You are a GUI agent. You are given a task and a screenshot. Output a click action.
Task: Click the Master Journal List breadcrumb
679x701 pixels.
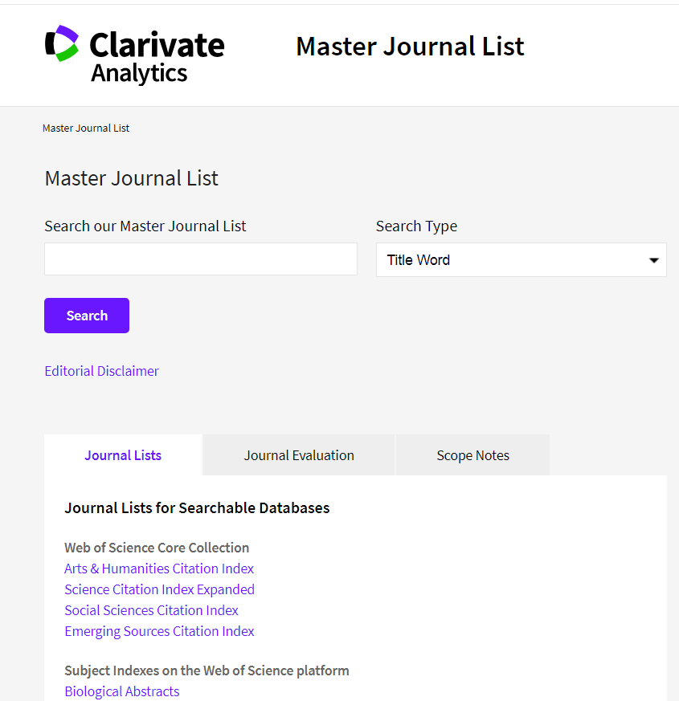(86, 128)
